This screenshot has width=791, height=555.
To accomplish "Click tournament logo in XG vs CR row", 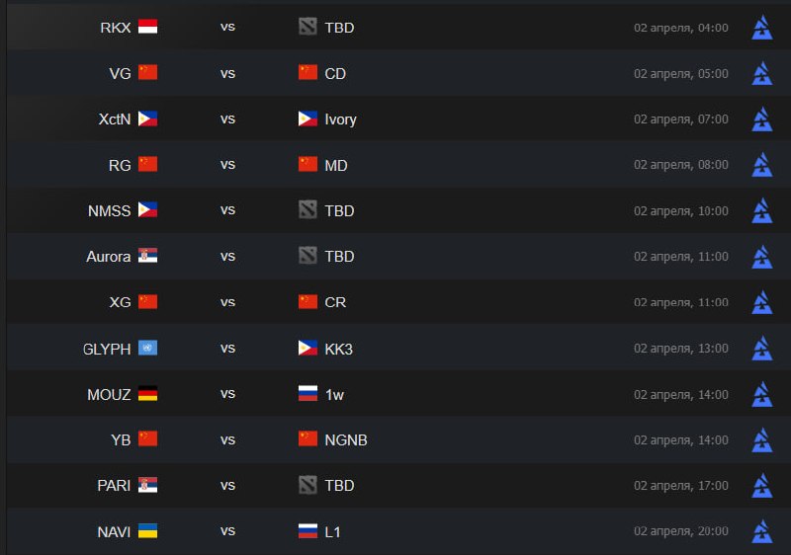I will coord(761,302).
